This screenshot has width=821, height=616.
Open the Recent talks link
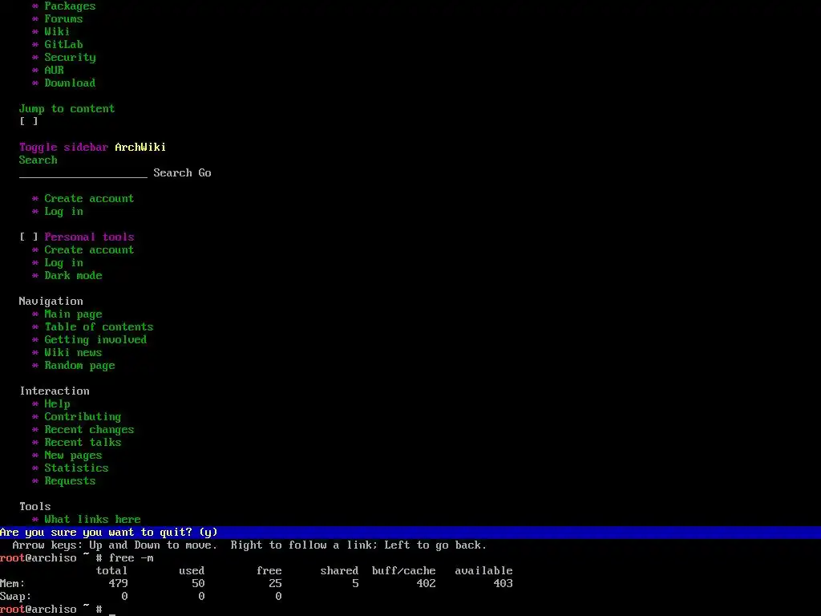point(83,443)
